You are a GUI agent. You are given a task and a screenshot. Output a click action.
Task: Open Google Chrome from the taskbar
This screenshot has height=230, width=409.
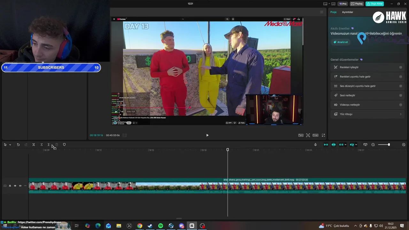click(140, 226)
